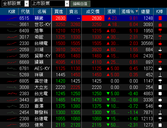Select stock code 5269
The width and height of the screenshot is (167, 128).
pyautogui.click(x=24, y=75)
